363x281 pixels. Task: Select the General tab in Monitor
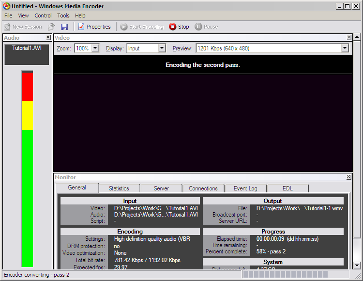(77, 187)
